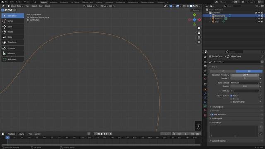Open the World properties tab
Screen dimensions: 265x149
(205, 79)
